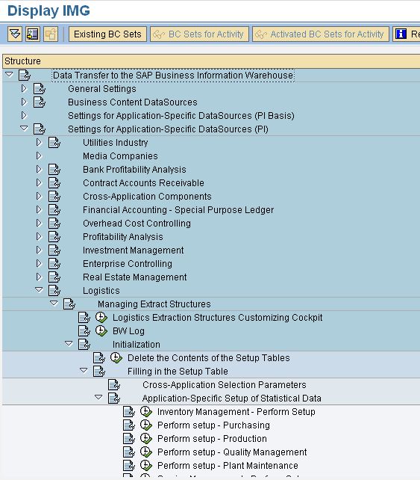Open documentation for Cross-Application Selection Parameters

(114, 385)
